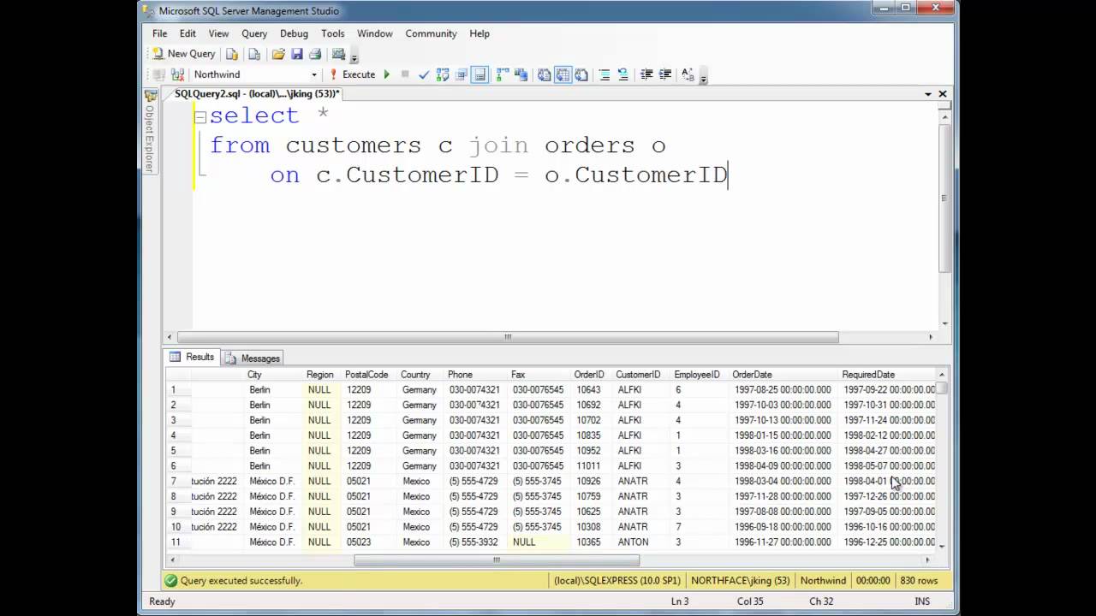Click the results grid horizontal scrollbar
Screen dimensions: 1096x616
497,560
